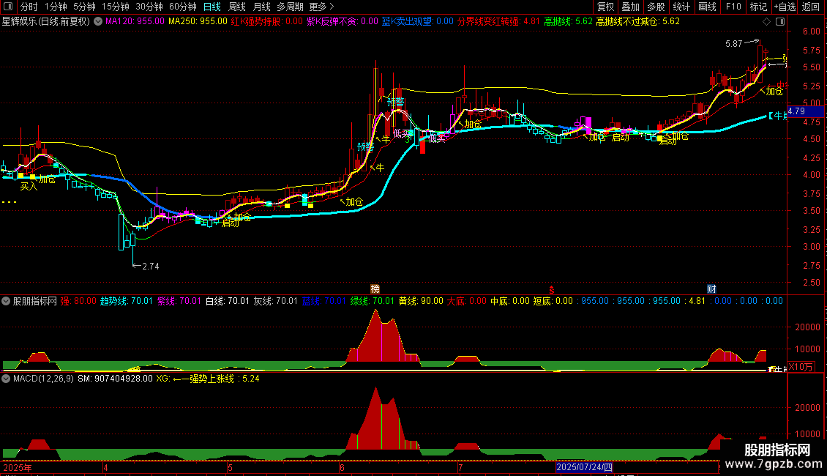Image resolution: width=827 pixels, height=476 pixels.
Task: Click the 高抛线不过减仓 label
Action: (x=638, y=22)
